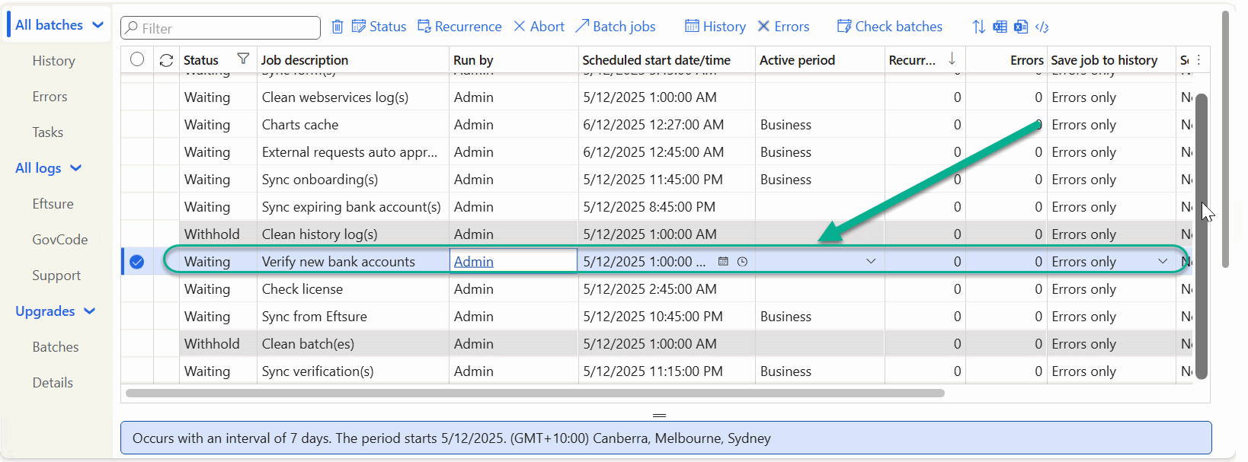
Task: Open Active period dropdown in selected row
Action: click(871, 262)
